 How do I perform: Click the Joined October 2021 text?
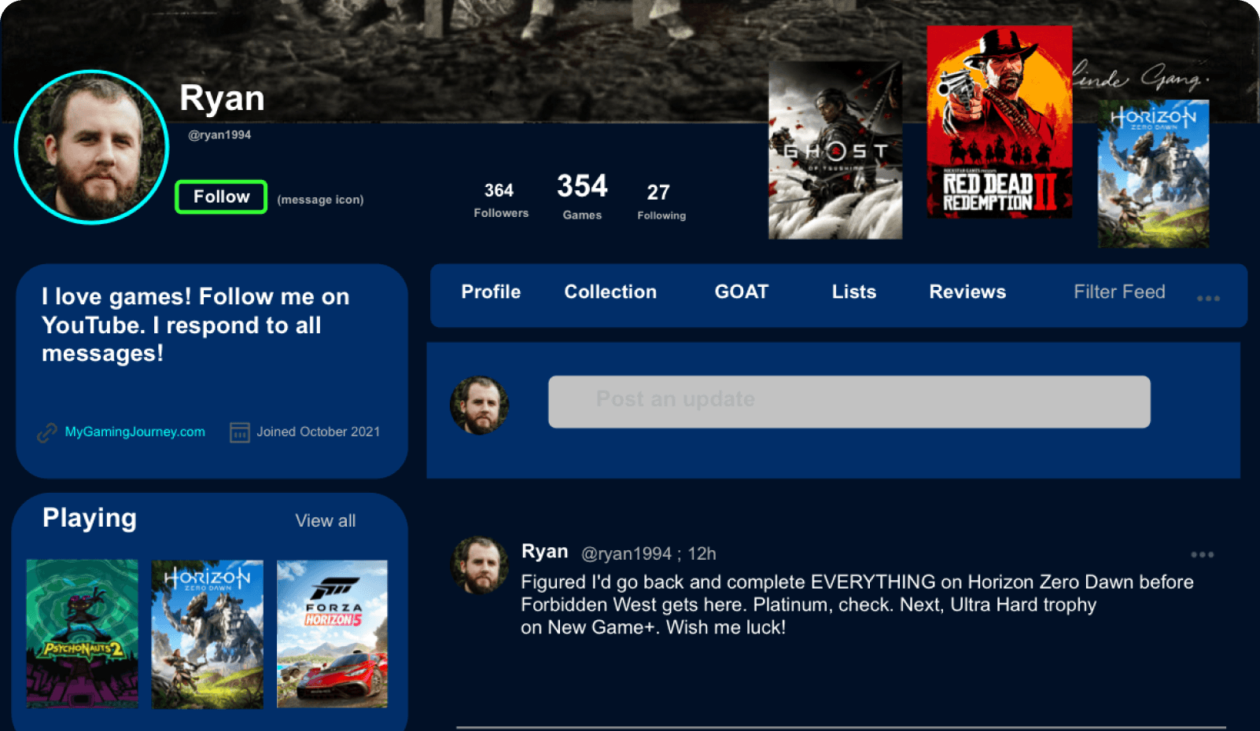[x=318, y=432]
